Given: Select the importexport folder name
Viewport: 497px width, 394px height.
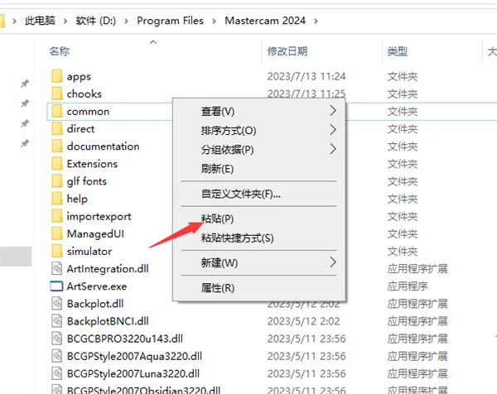Looking at the screenshot, I should click(99, 216).
